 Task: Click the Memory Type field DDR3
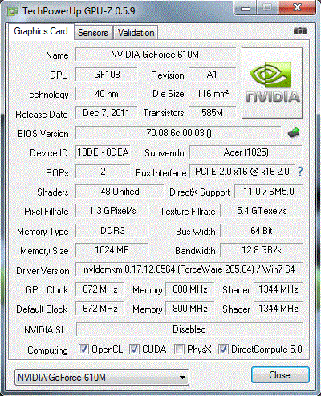click(112, 231)
